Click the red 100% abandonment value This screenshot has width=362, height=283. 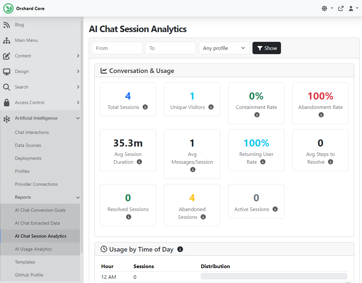(x=321, y=96)
